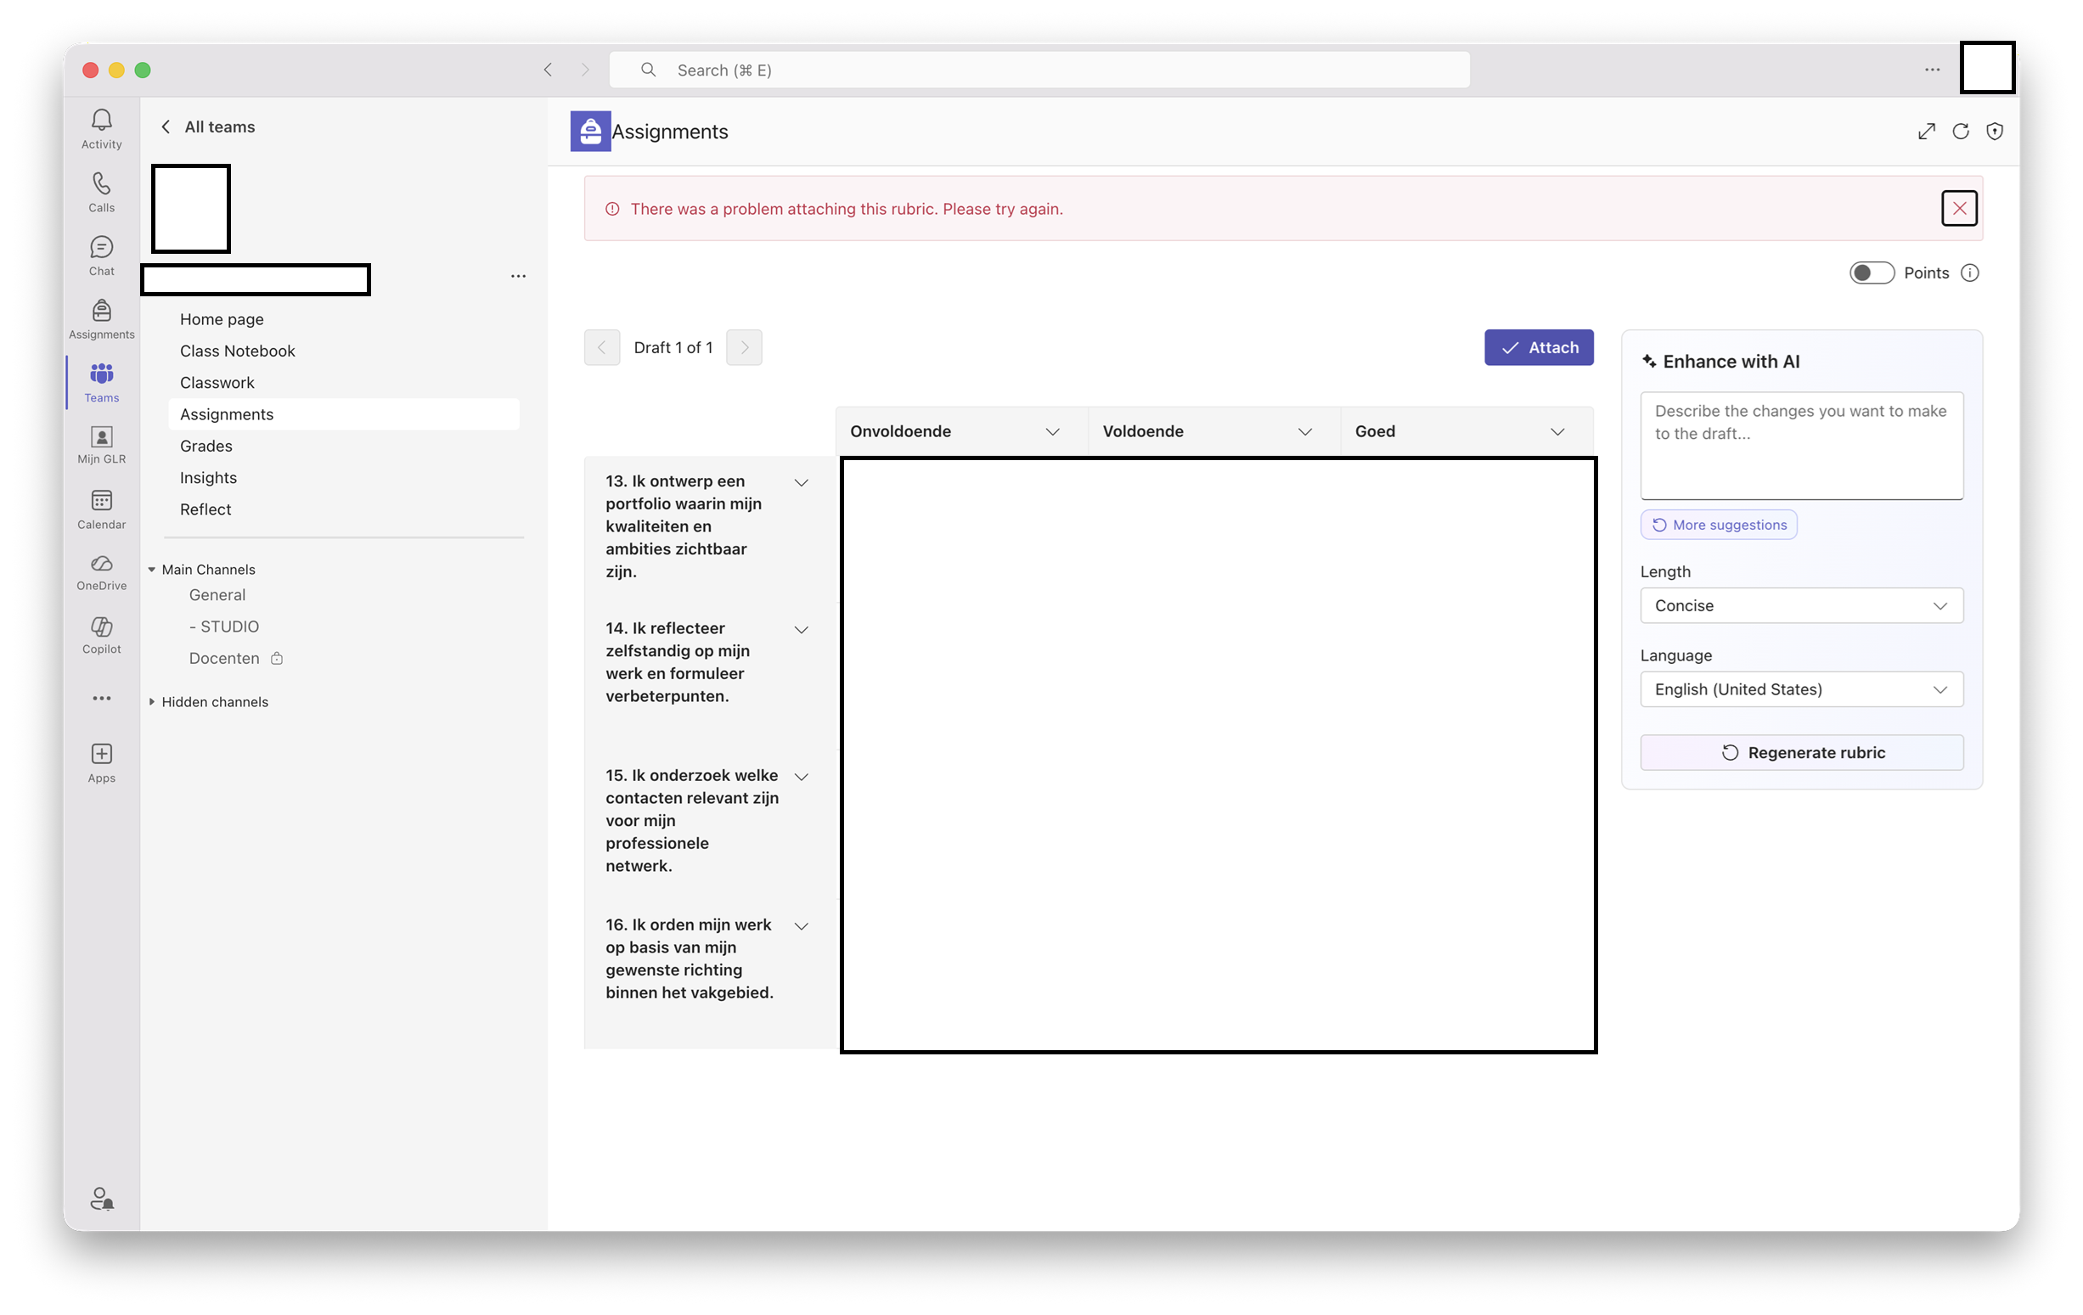
Task: Click the team avatar thumbnail
Action: click(190, 208)
